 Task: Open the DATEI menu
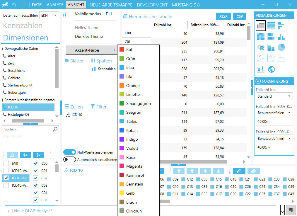click(37, 5)
